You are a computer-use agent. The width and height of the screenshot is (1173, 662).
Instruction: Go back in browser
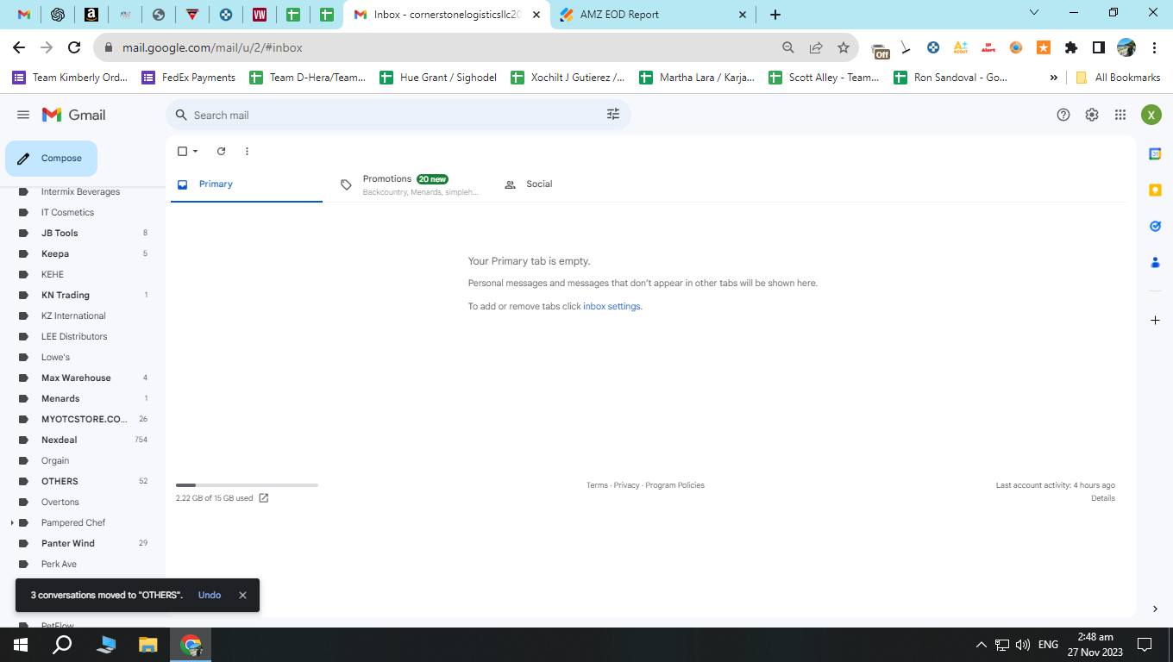(19, 47)
